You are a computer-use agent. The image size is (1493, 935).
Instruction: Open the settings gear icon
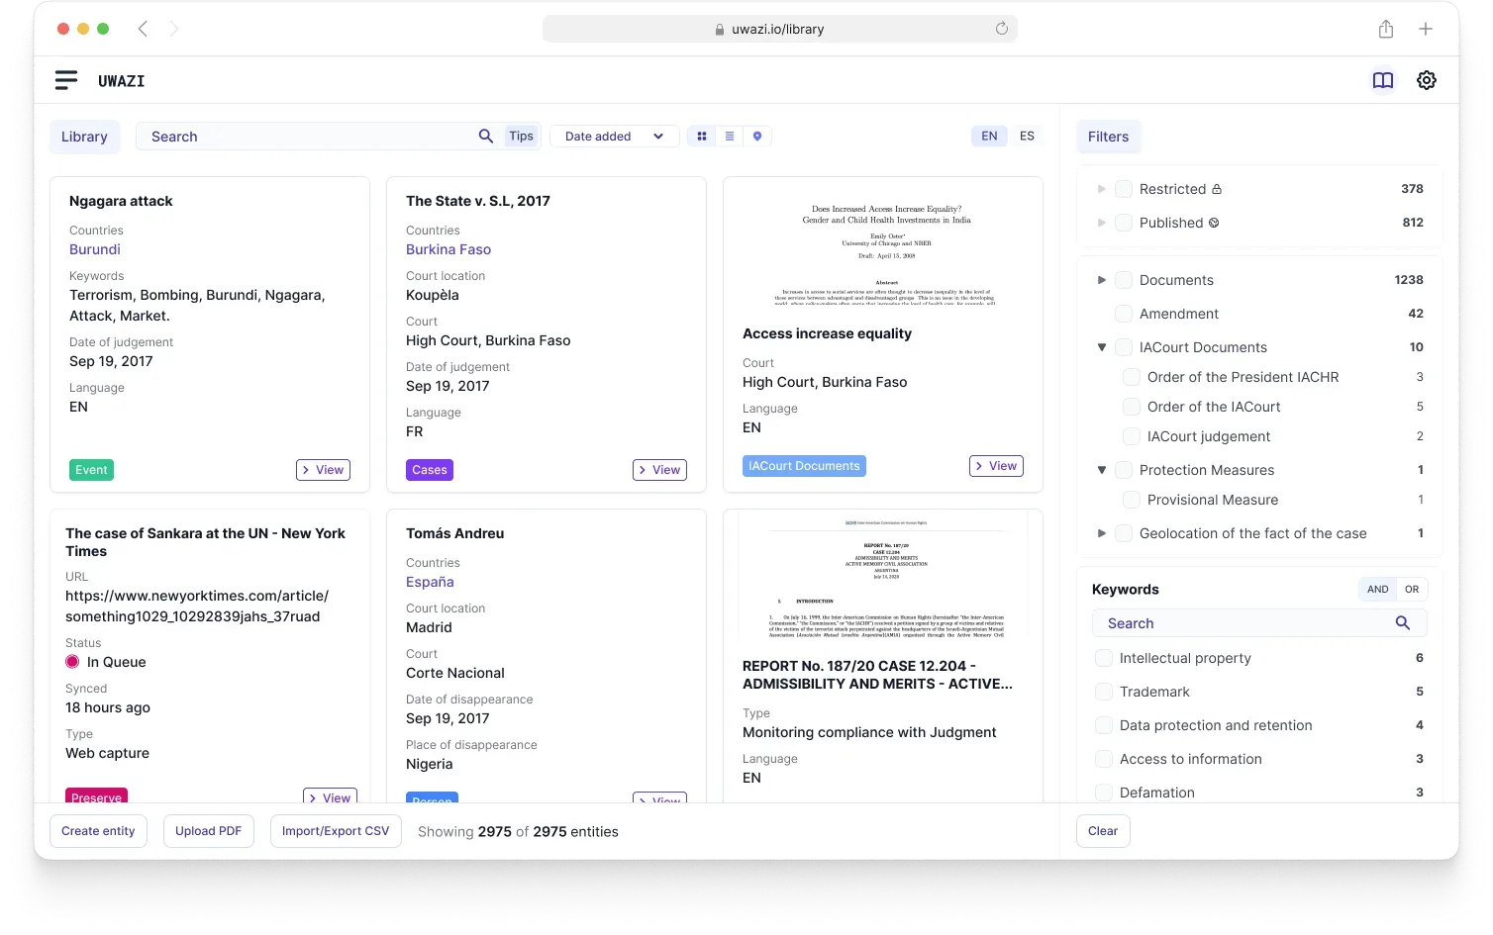1426,80
